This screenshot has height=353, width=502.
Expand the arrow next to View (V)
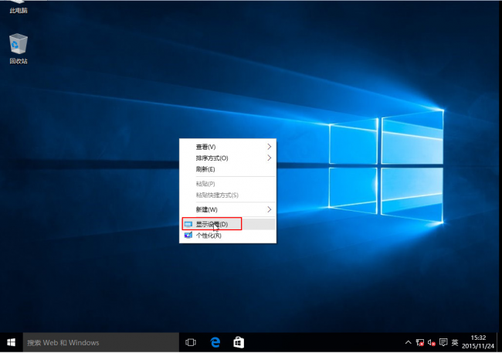tap(270, 147)
